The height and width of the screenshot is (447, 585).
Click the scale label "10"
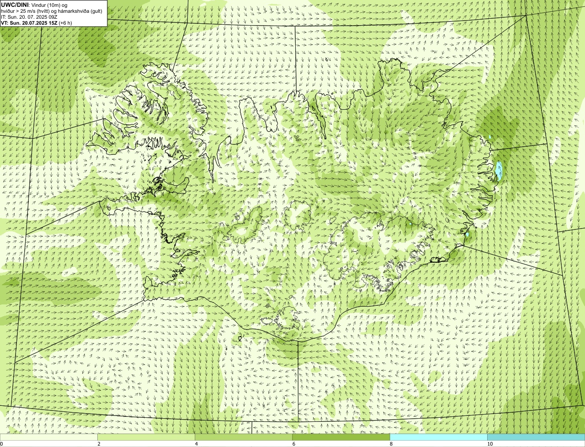(490, 444)
